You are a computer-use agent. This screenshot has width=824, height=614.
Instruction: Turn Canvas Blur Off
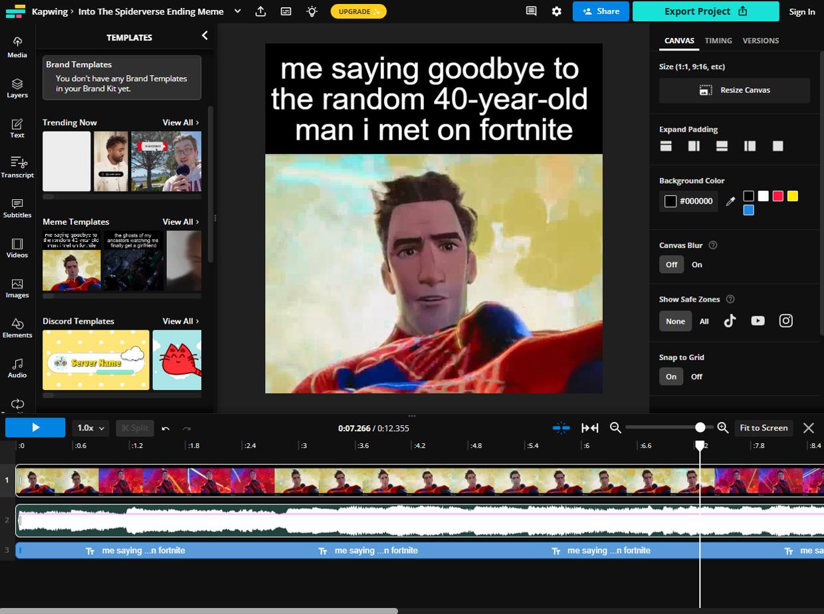click(x=672, y=264)
